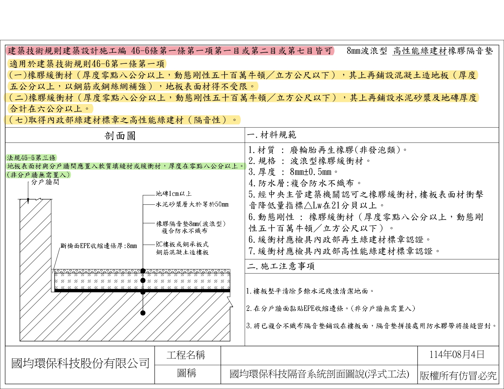504x389 pixels.
Task: Click the date 114年08月4日
Action: point(457,355)
